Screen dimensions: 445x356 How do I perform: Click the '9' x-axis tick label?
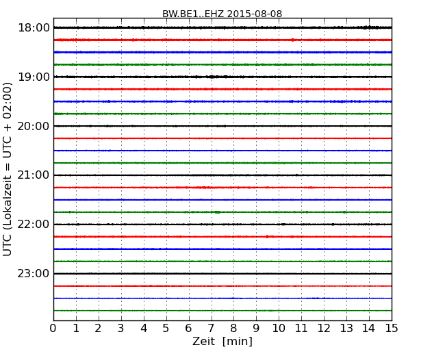click(x=256, y=329)
